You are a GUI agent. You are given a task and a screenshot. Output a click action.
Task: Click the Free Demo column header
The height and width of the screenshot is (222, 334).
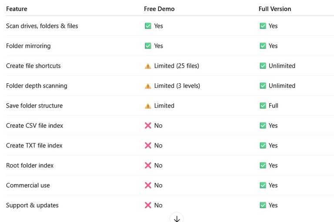point(159,9)
